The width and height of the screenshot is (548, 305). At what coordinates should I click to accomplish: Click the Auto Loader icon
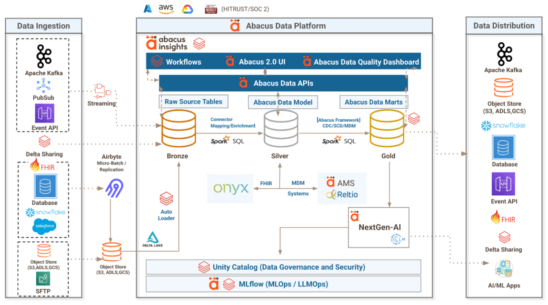click(166, 199)
